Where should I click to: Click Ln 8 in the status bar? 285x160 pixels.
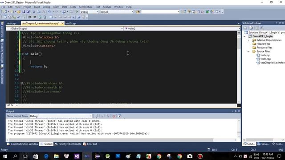click(x=214, y=150)
